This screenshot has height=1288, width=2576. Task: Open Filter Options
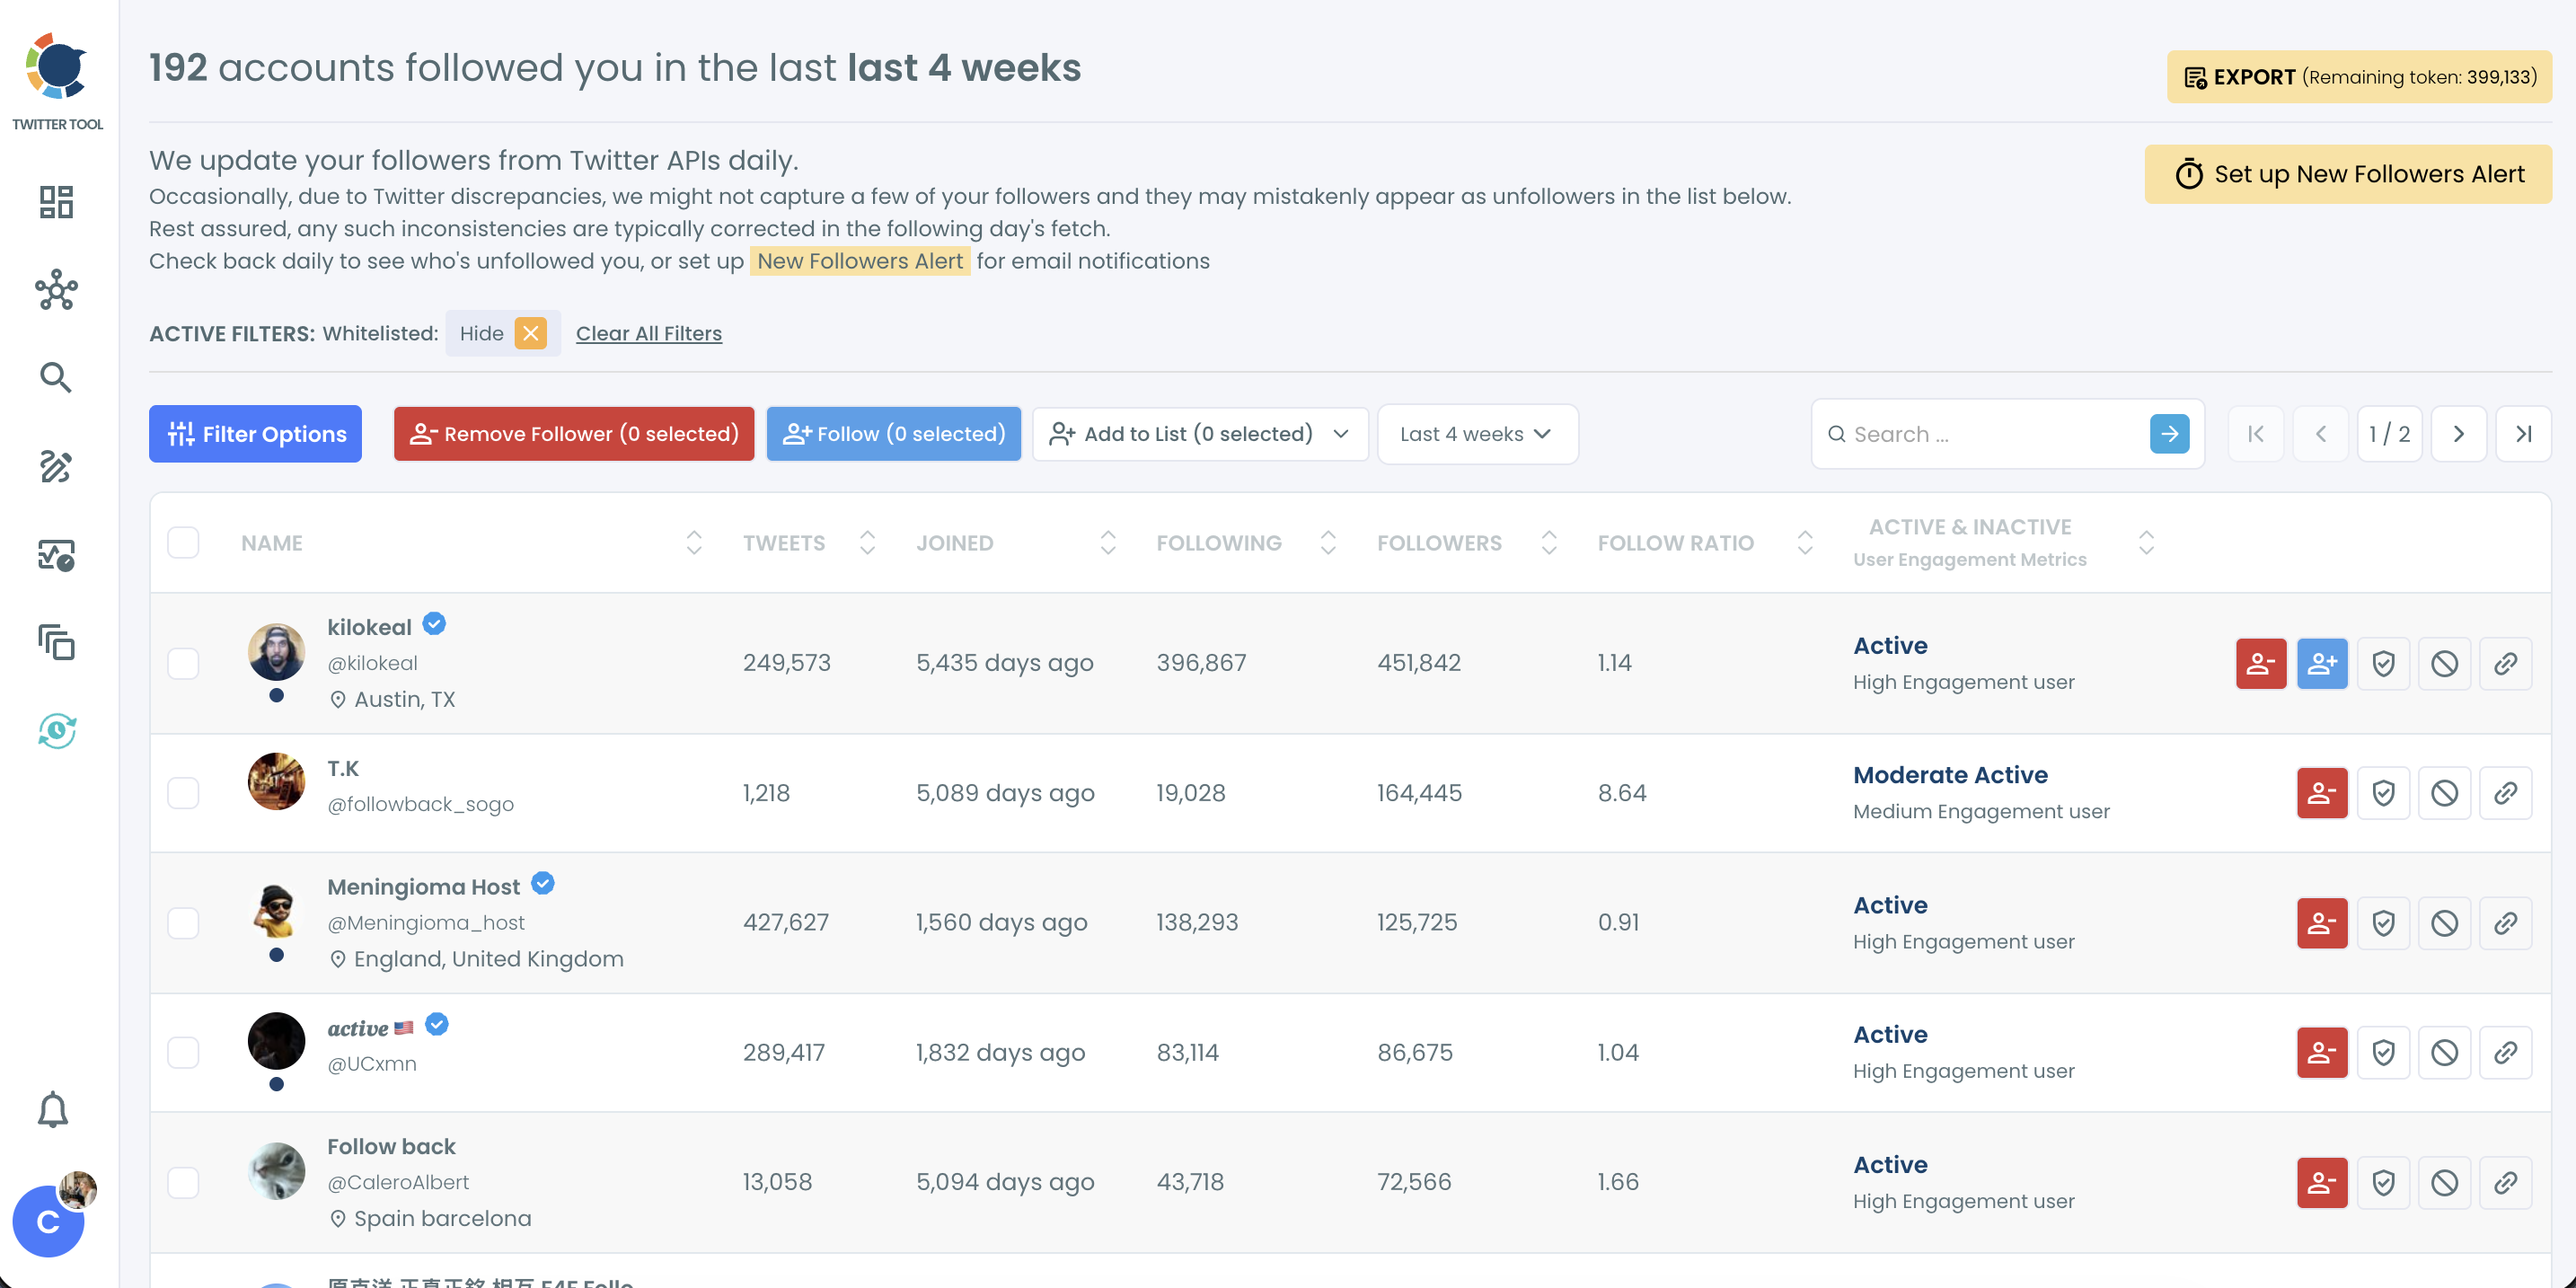tap(255, 434)
